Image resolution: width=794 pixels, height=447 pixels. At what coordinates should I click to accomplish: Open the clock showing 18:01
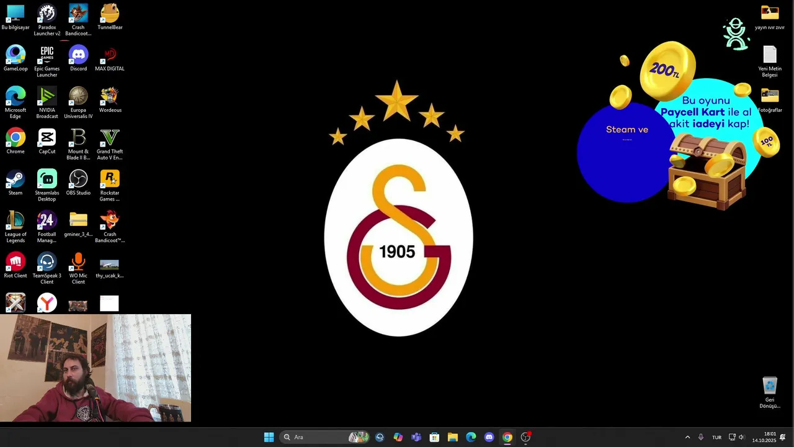point(764,437)
